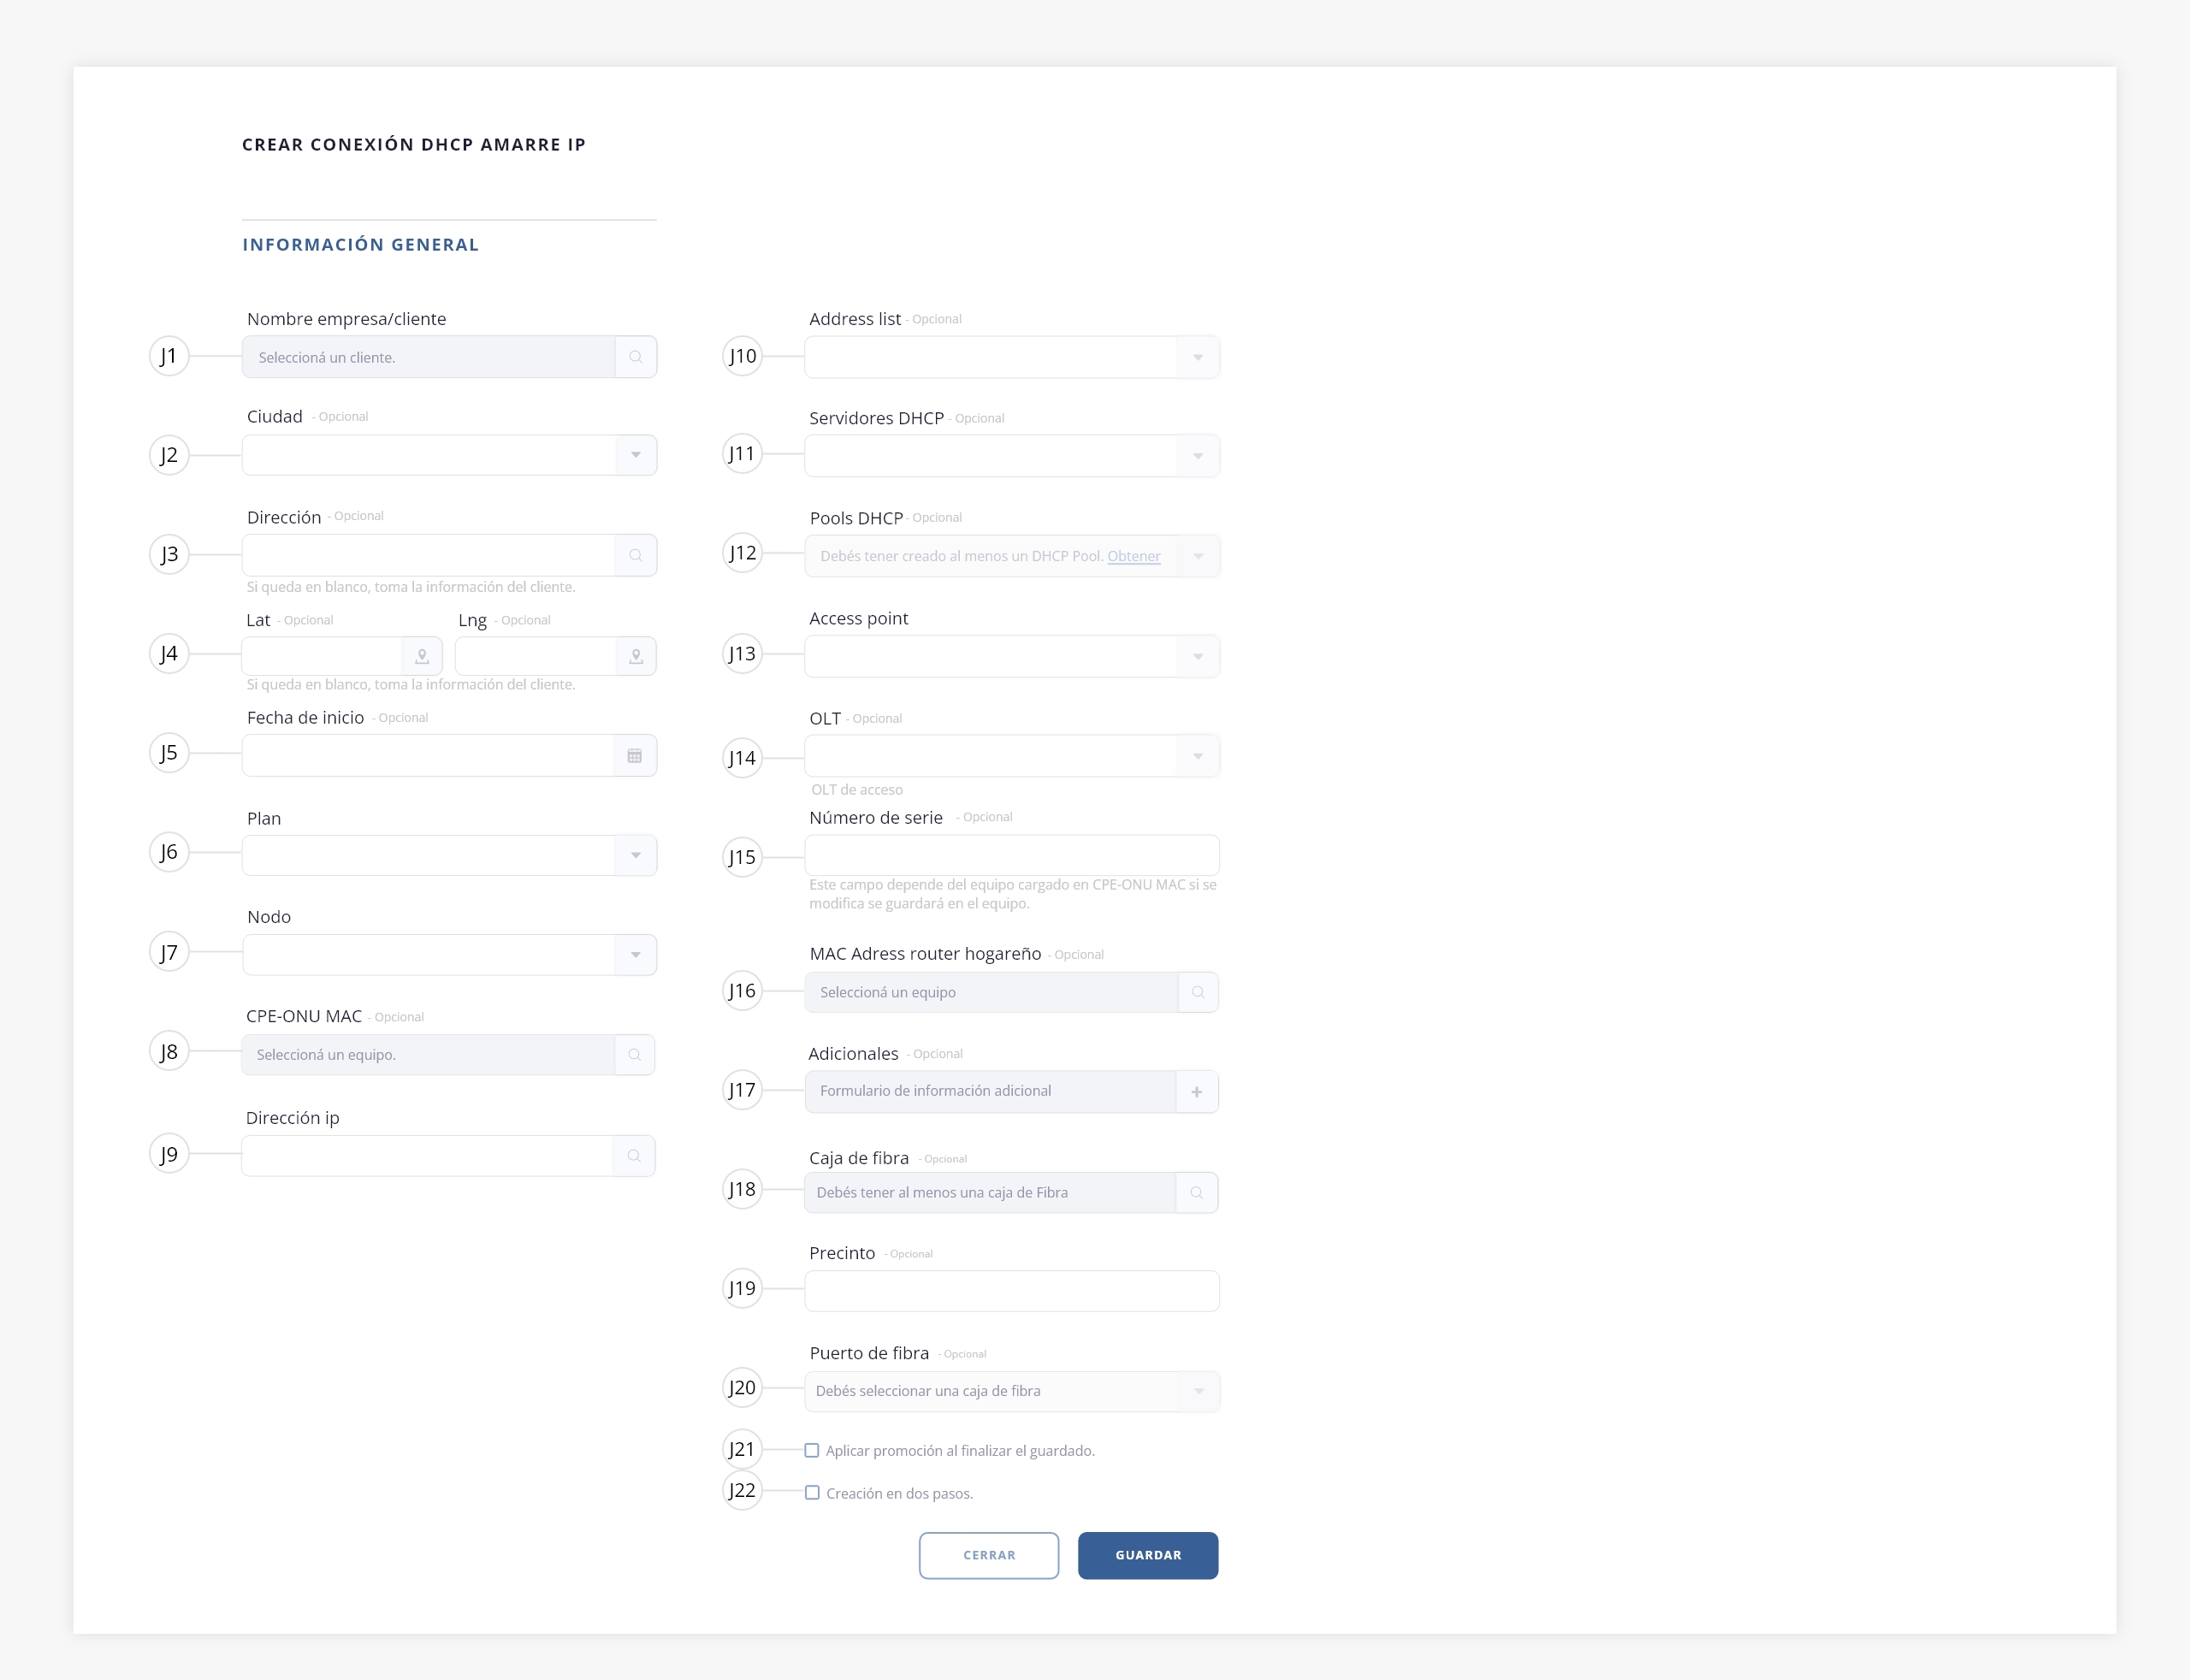Click plus icon in Adicionales field
This screenshot has height=1680, width=2190.
[x=1196, y=1092]
